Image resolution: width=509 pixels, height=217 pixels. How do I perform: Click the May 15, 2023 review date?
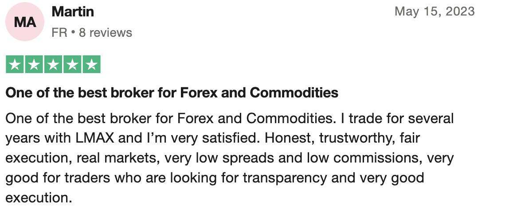[435, 12]
